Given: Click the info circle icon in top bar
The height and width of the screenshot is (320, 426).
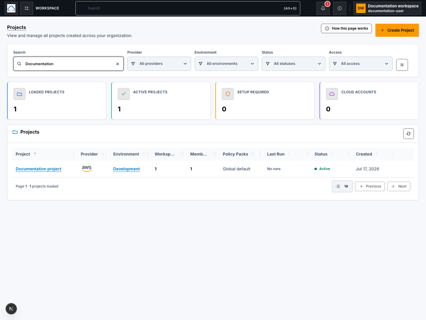Looking at the screenshot, I should coord(340,8).
